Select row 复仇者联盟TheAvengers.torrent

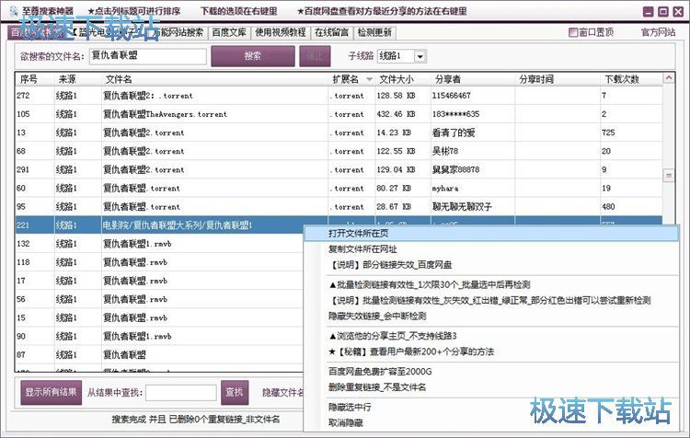coord(339,114)
